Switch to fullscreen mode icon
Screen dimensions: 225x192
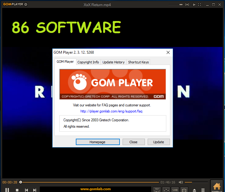click(199, 5)
